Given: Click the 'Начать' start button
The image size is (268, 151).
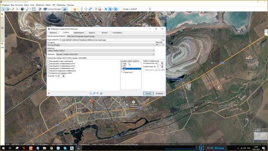Looking at the screenshot, I should (148, 94).
